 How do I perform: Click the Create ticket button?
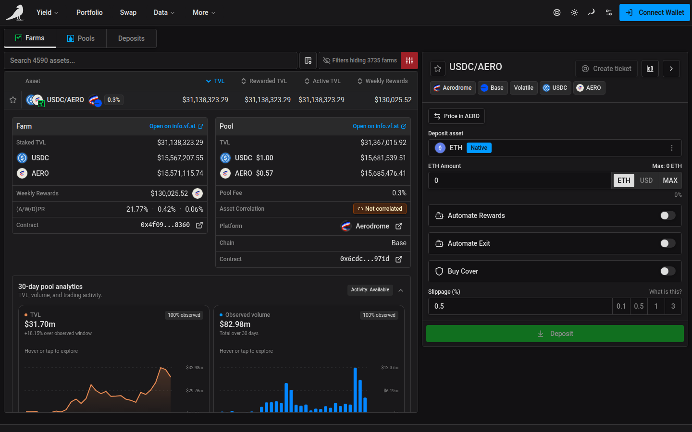606,69
